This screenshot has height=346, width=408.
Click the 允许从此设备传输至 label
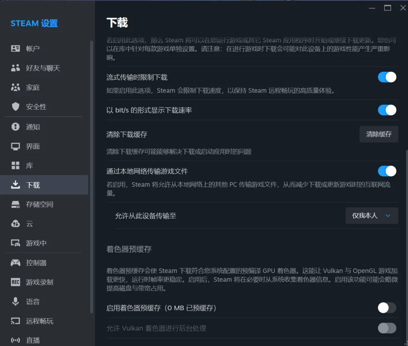(x=146, y=216)
